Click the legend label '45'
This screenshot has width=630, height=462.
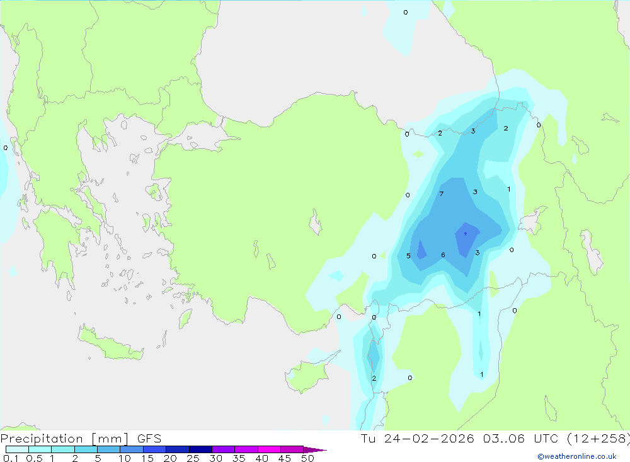click(x=285, y=458)
